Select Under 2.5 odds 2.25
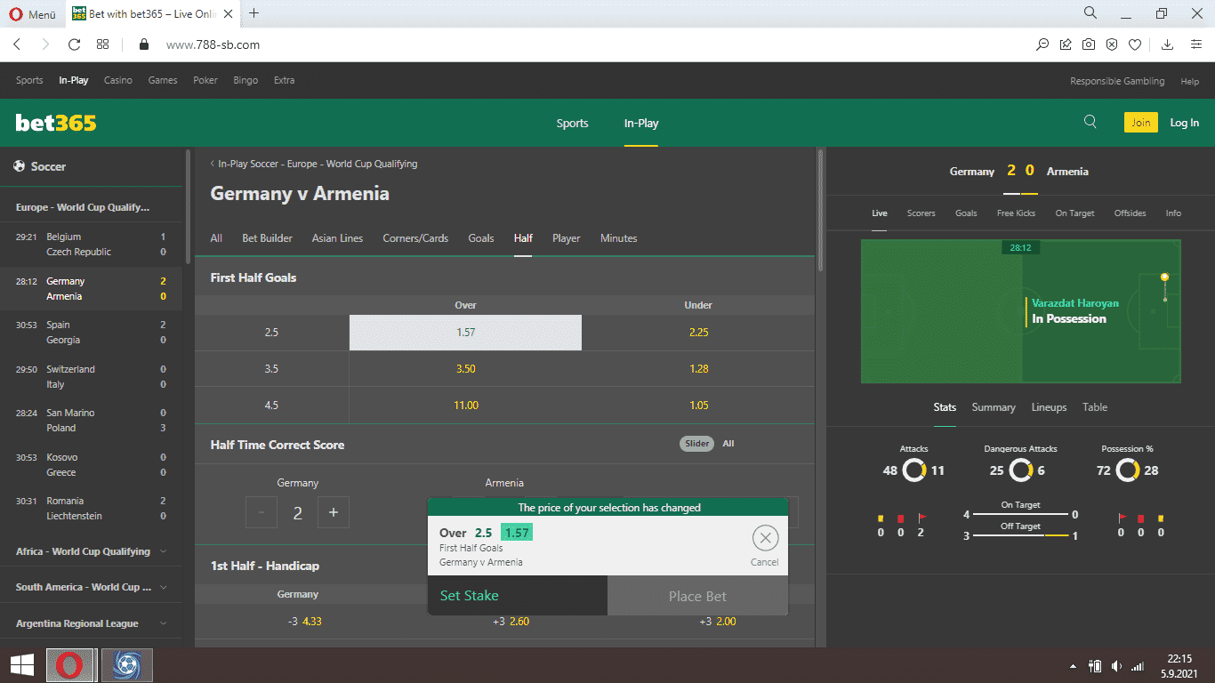The width and height of the screenshot is (1215, 683). 698,333
